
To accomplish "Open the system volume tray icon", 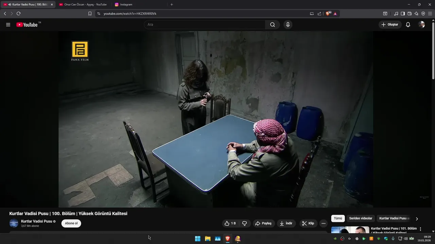I will [x=405, y=239].
